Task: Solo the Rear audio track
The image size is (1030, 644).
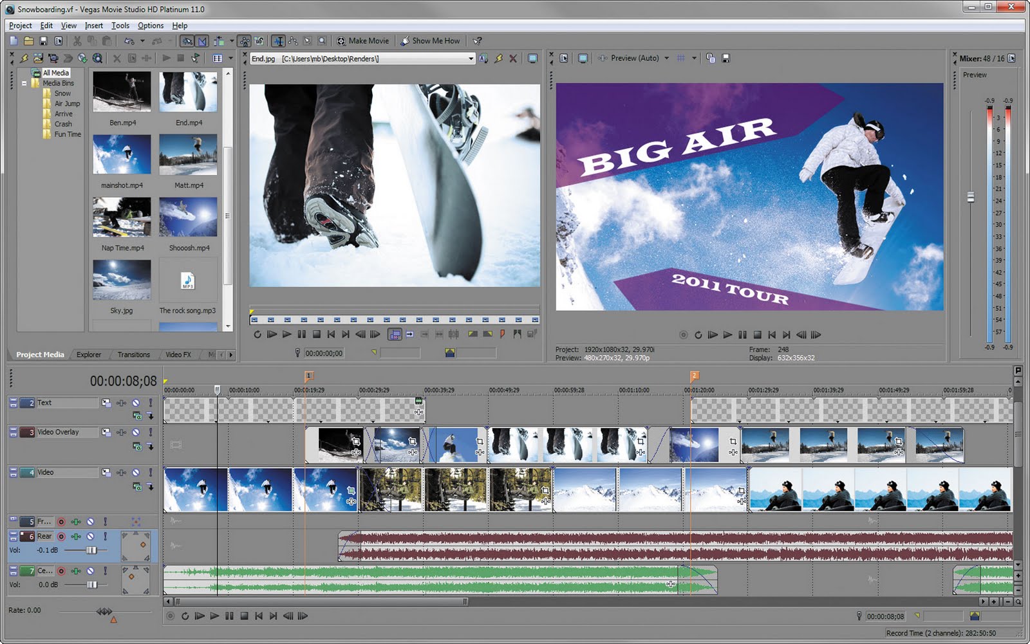Action: point(106,535)
